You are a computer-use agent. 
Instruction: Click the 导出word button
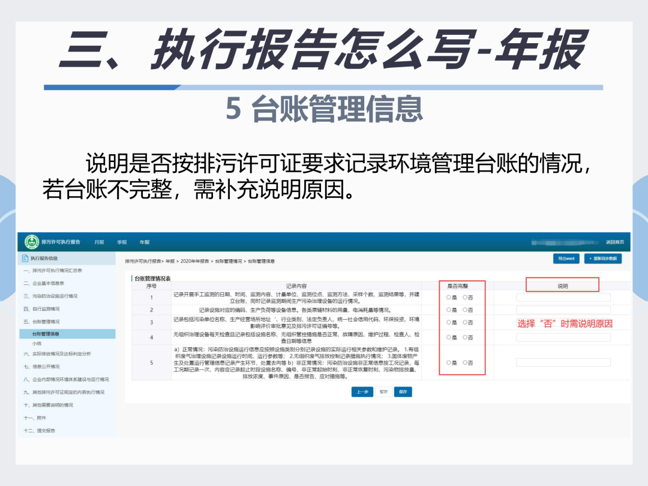[566, 259]
